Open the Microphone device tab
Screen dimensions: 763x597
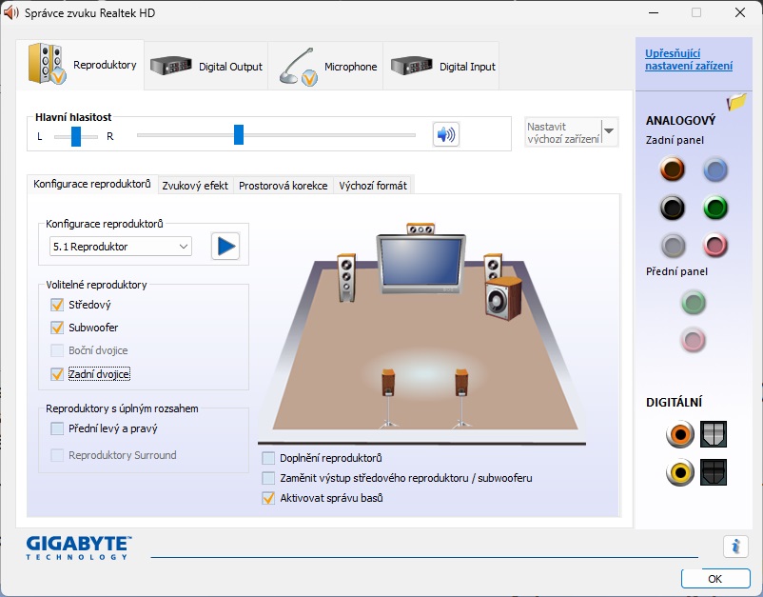pyautogui.click(x=326, y=67)
